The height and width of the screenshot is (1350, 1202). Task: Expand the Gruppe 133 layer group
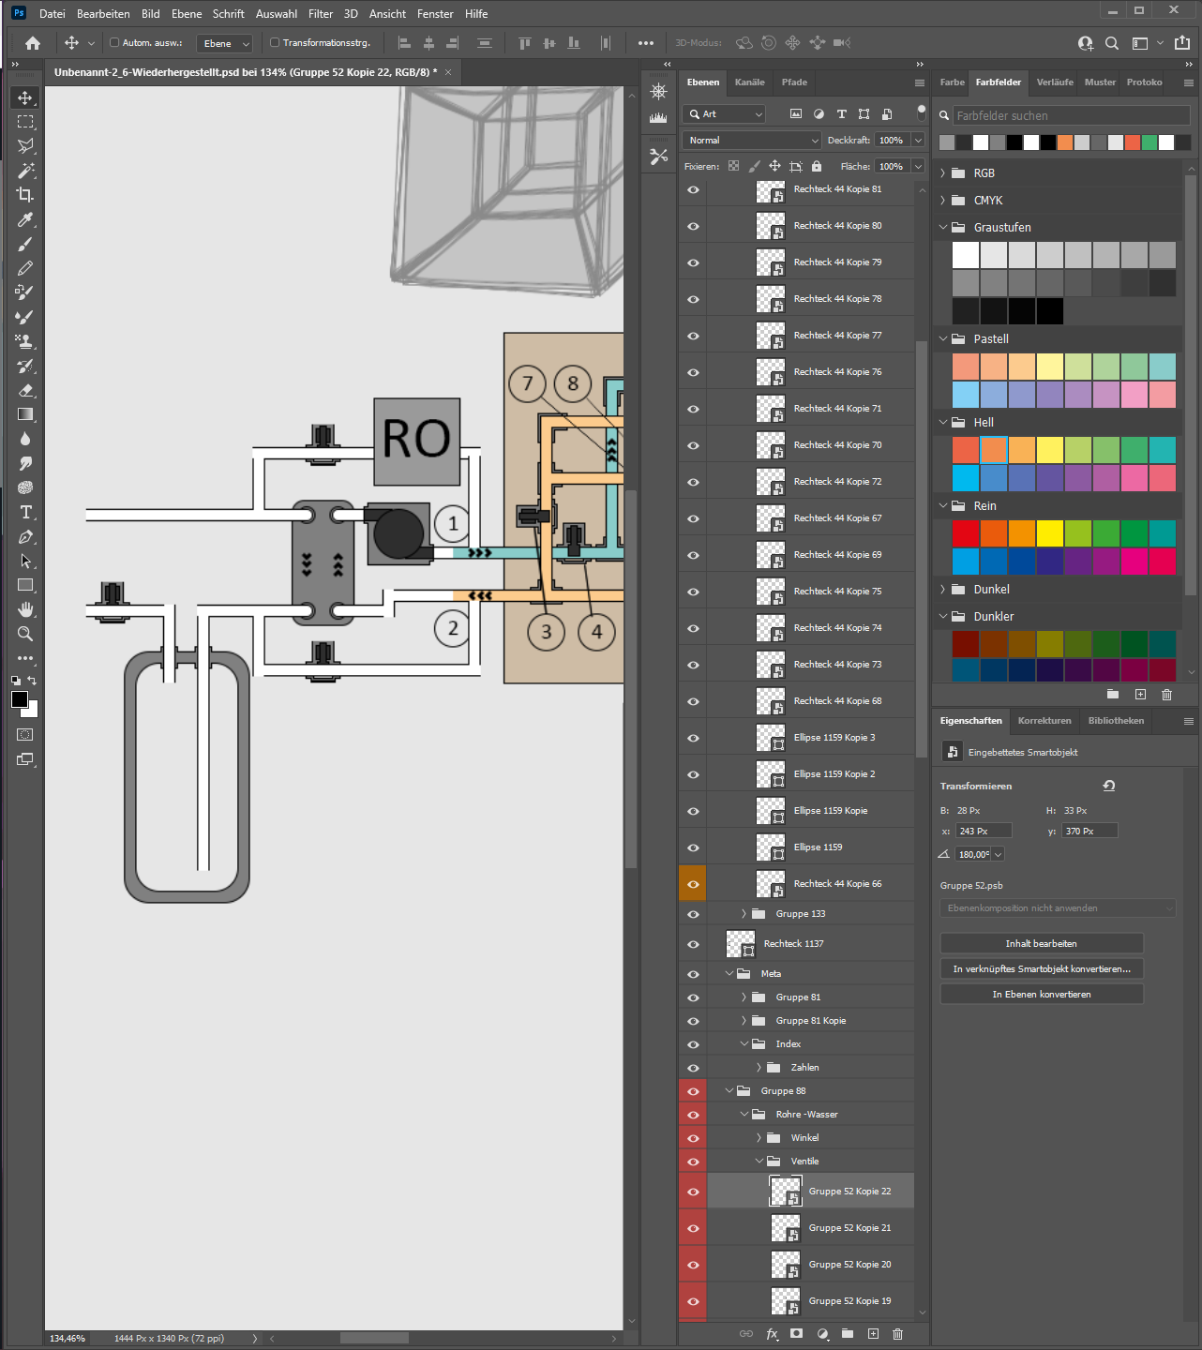pos(744,914)
